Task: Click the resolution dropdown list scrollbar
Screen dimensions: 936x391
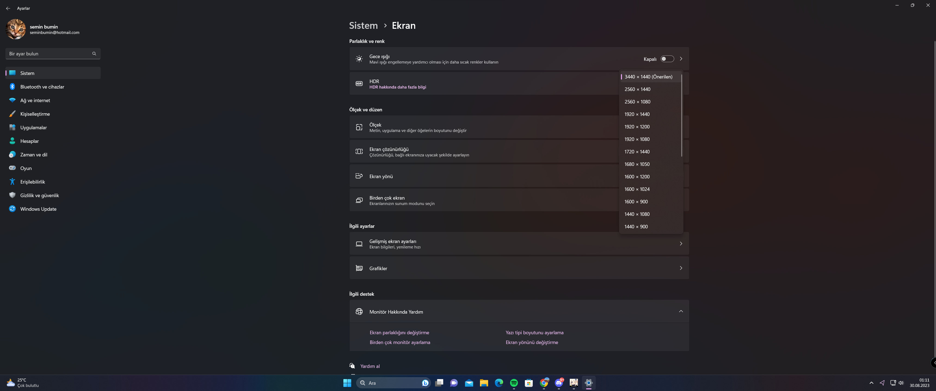Action: [681, 116]
